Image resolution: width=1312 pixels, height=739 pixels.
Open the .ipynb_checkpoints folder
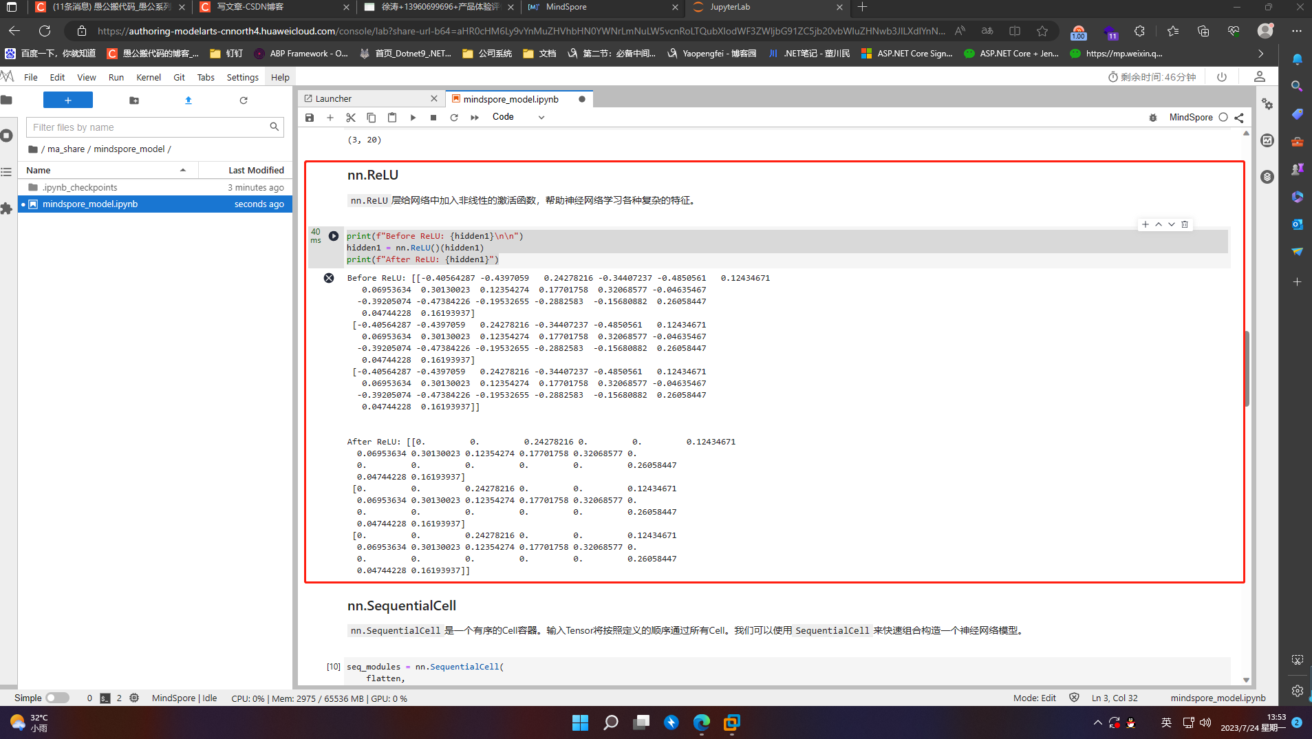pyautogui.click(x=155, y=187)
